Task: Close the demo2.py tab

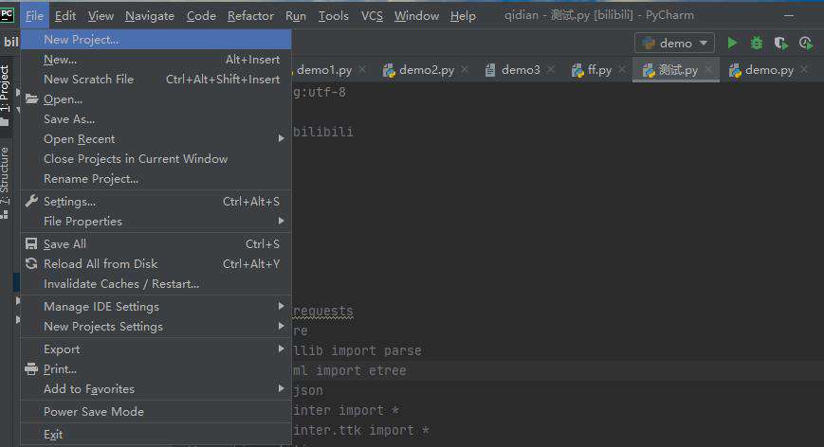Action: [465, 69]
